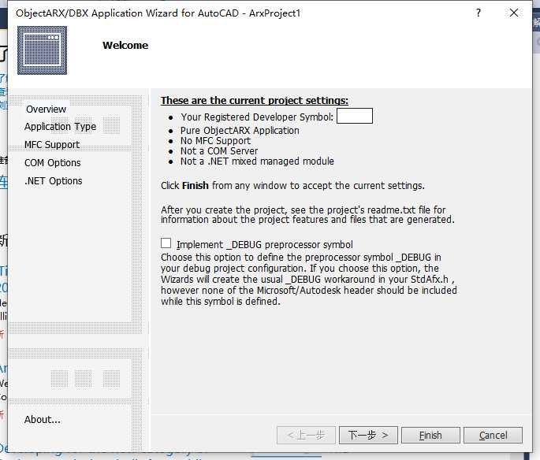Open the About... link
Image resolution: width=540 pixels, height=460 pixels.
(x=43, y=420)
